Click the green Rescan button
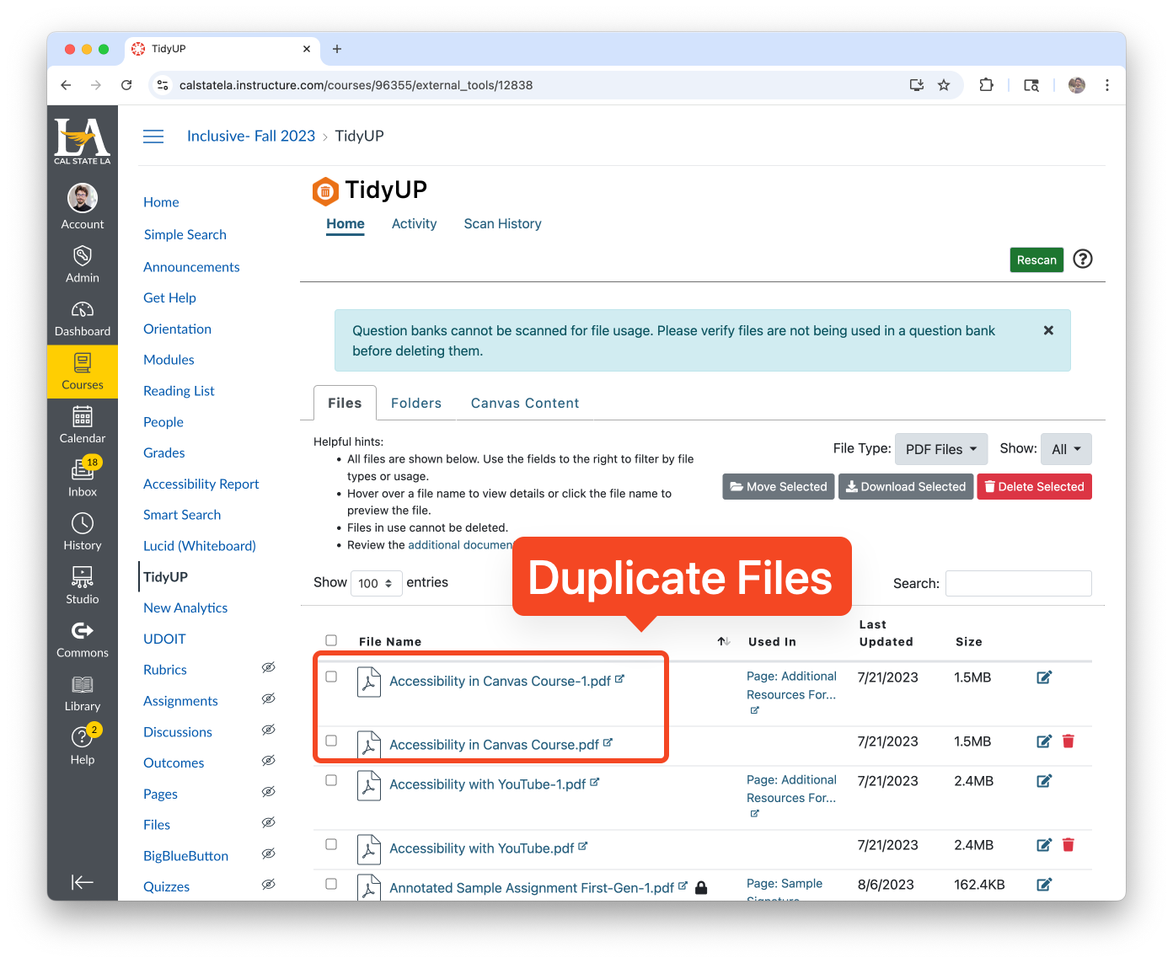This screenshot has width=1173, height=963. 1036,259
